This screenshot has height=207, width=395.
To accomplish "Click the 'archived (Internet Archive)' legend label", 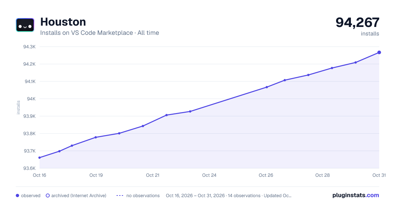I will [x=79, y=195].
